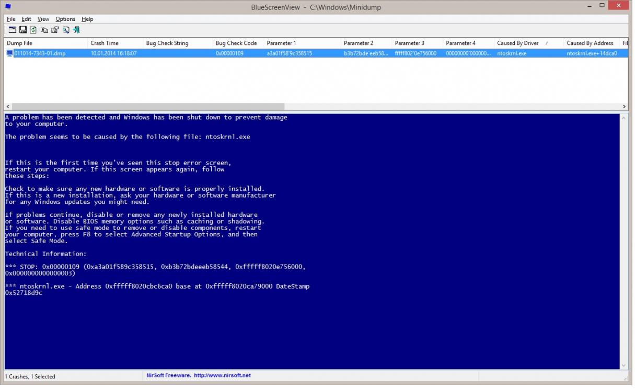
Task: Sort by Parameter 1 column header
Action: tap(302, 43)
